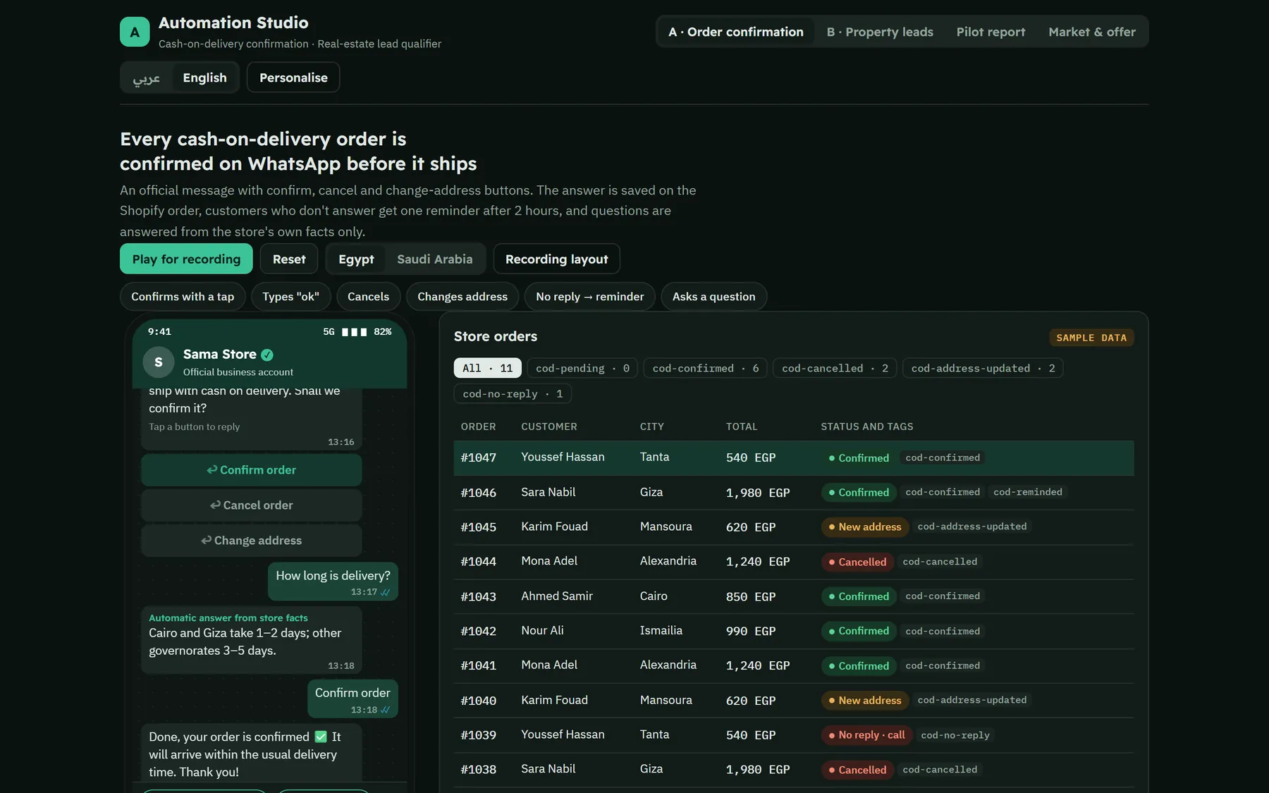Select order #1045 in the table

[x=794, y=527]
